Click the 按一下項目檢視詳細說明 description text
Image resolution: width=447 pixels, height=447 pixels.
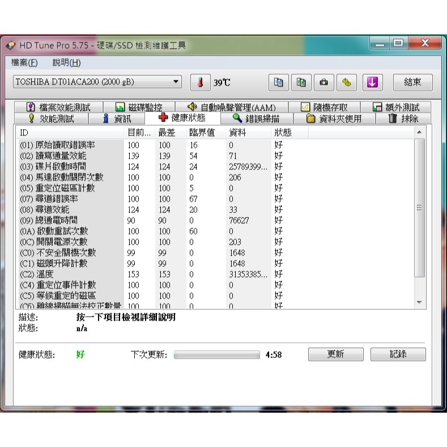click(126, 317)
